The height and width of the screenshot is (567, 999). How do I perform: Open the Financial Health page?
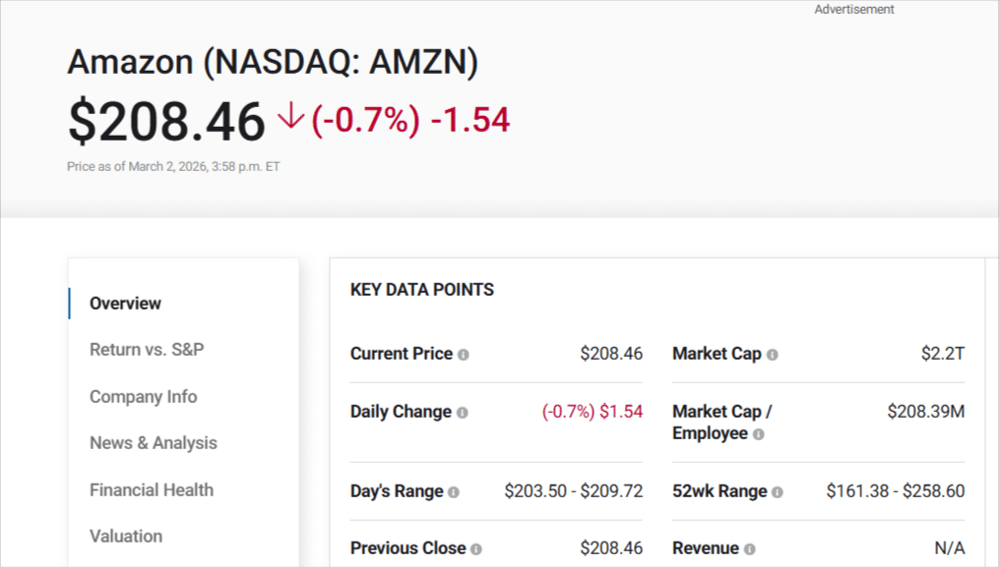151,489
